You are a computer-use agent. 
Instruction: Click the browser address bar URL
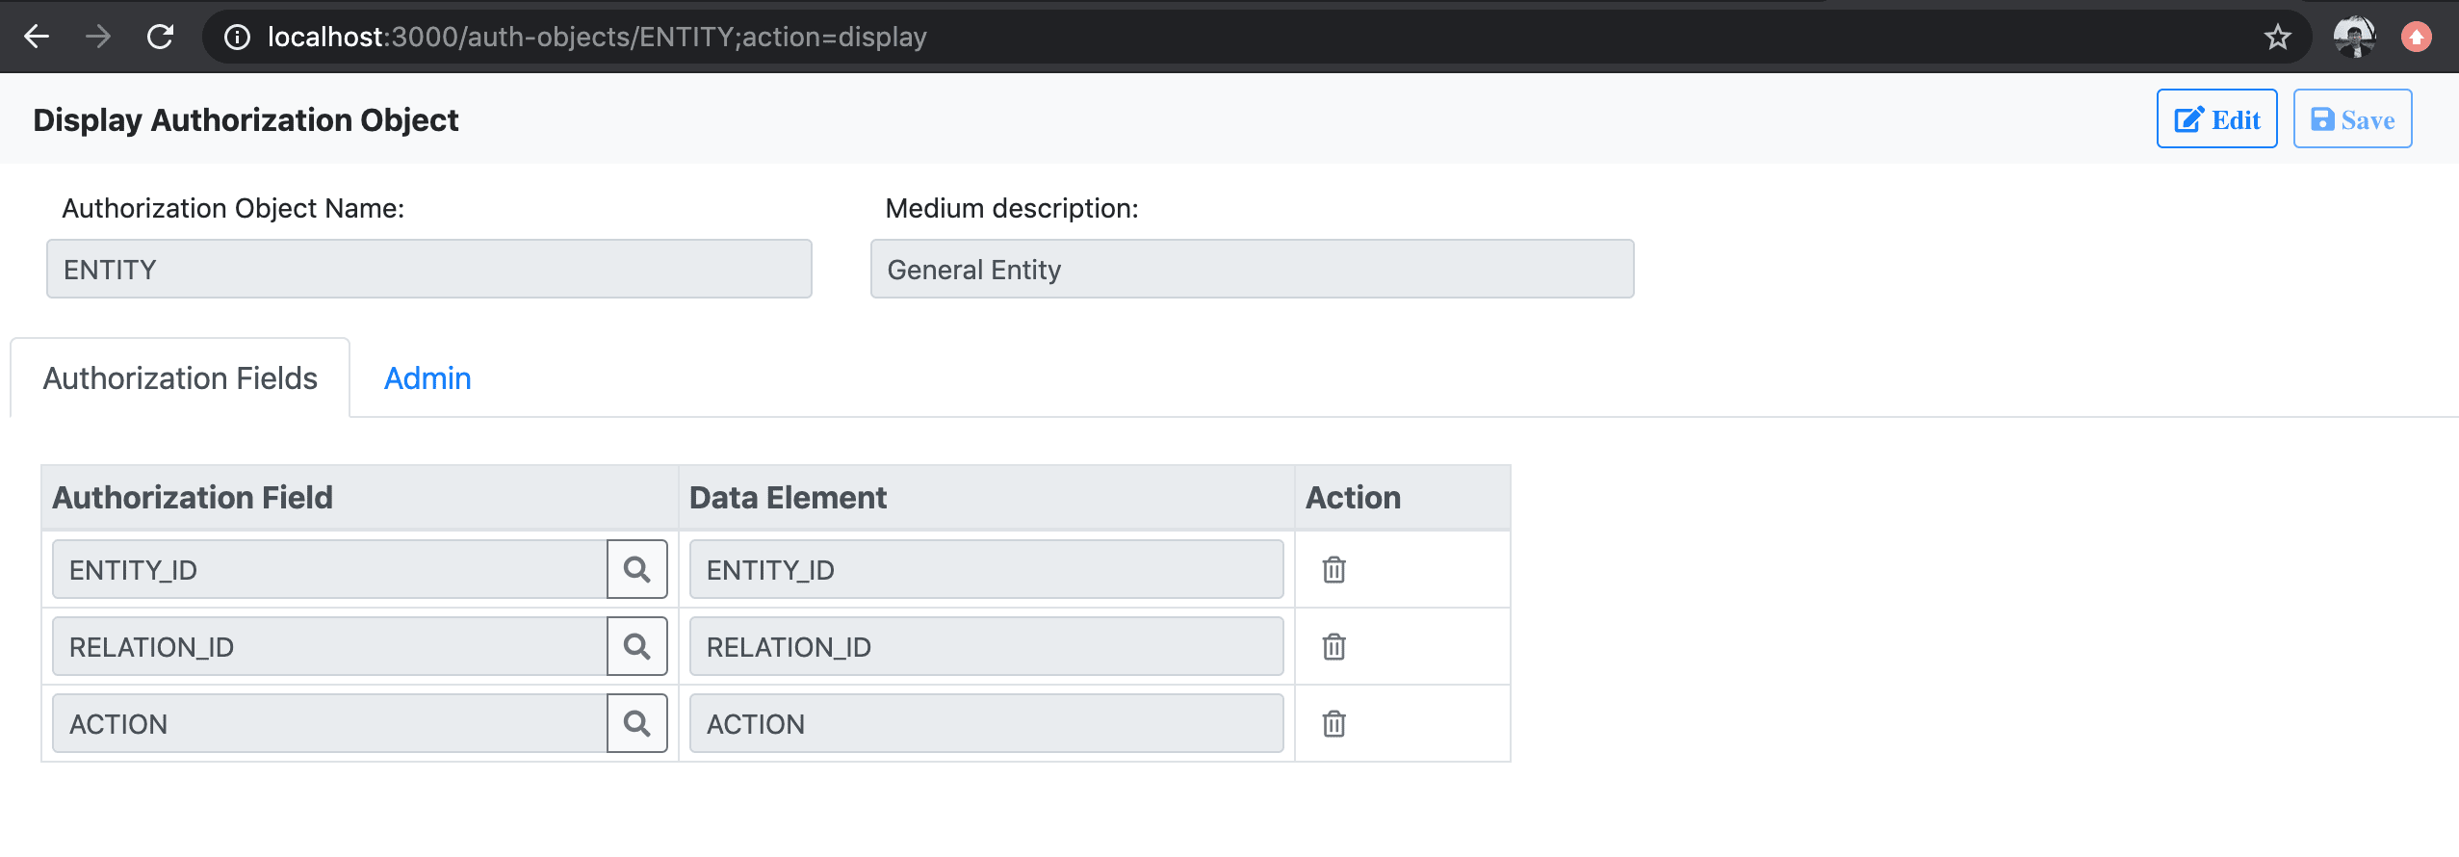point(597,38)
